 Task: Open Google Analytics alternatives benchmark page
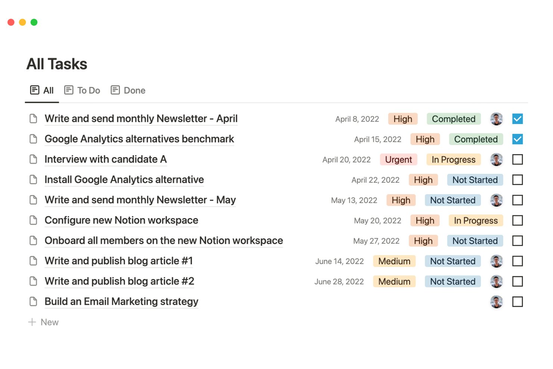139,139
